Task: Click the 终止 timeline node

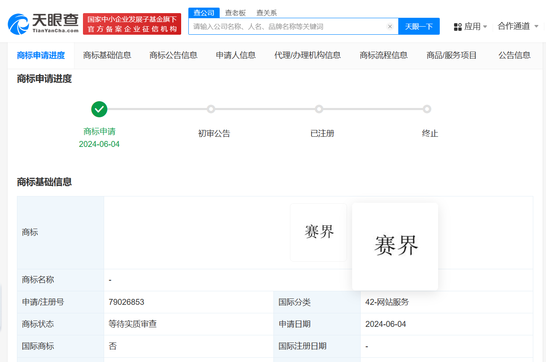Action: pos(427,109)
